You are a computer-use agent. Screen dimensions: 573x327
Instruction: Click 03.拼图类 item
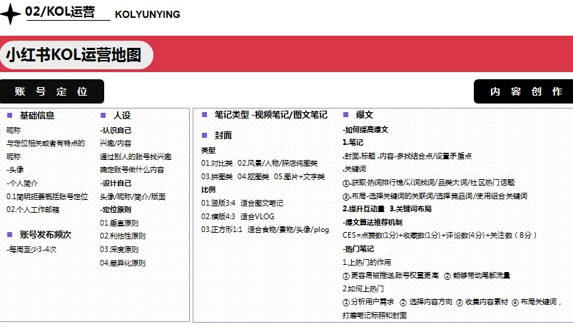217,176
